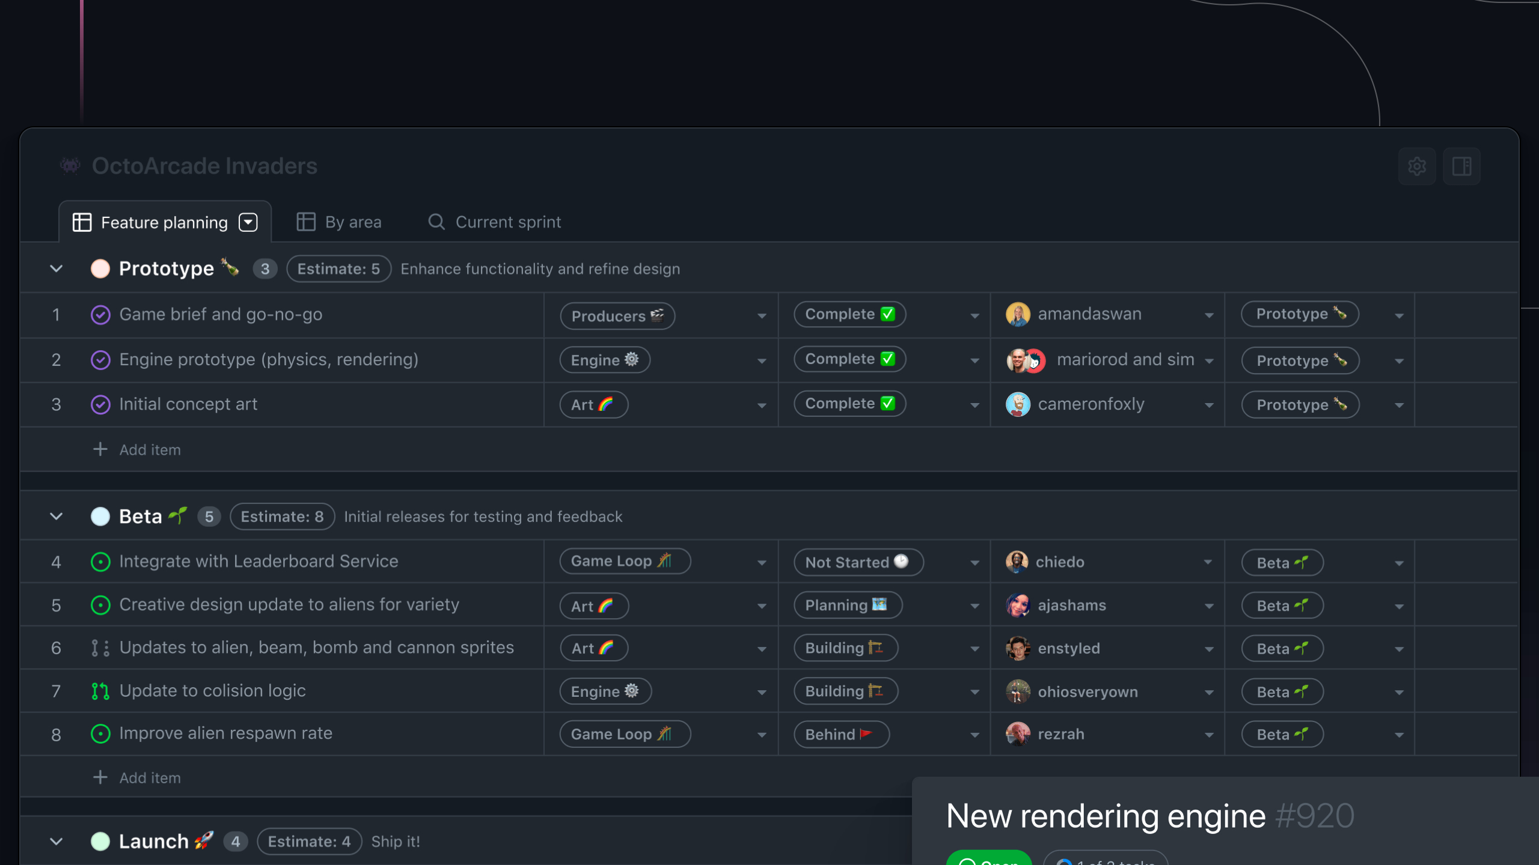Select the Feature planning tab
This screenshot has width=1539, height=865.
[x=165, y=222]
